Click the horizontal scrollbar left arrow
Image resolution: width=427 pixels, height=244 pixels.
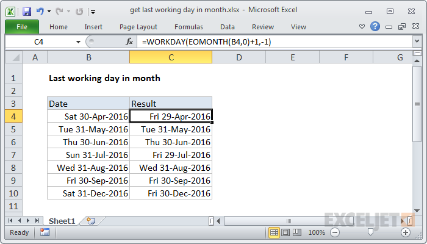tap(218, 221)
